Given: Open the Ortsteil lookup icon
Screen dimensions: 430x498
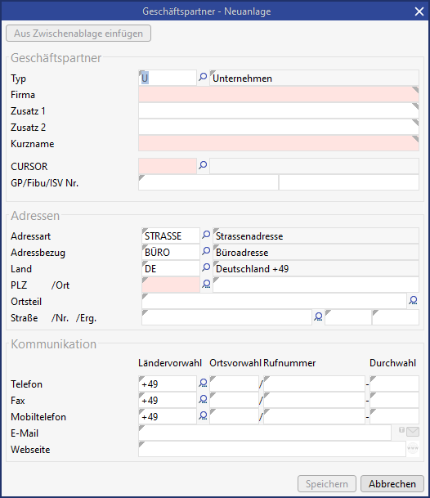Looking at the screenshot, I should [413, 301].
